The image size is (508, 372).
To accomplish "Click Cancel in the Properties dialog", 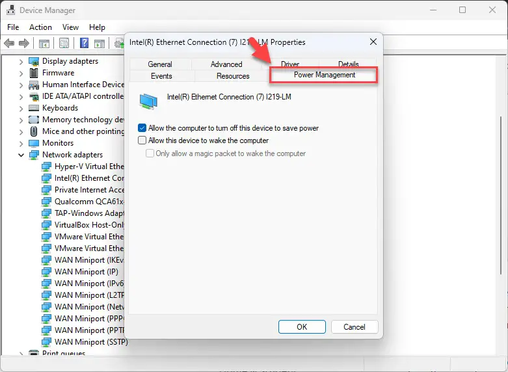I will click(x=354, y=327).
